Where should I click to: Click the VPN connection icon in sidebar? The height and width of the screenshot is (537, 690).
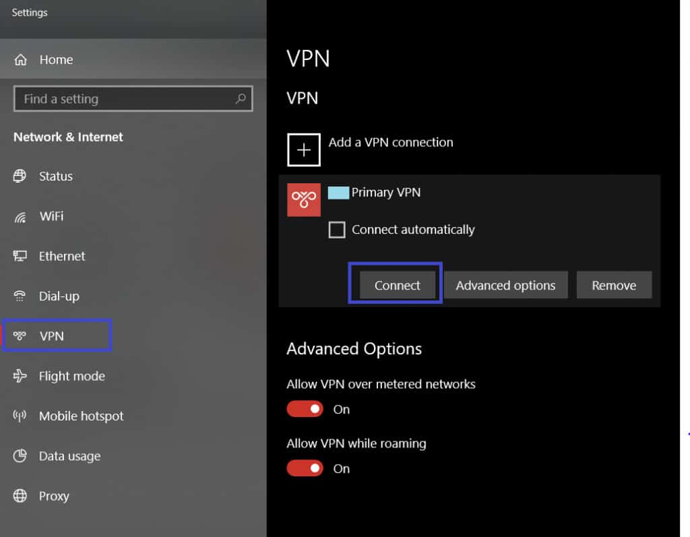point(22,335)
